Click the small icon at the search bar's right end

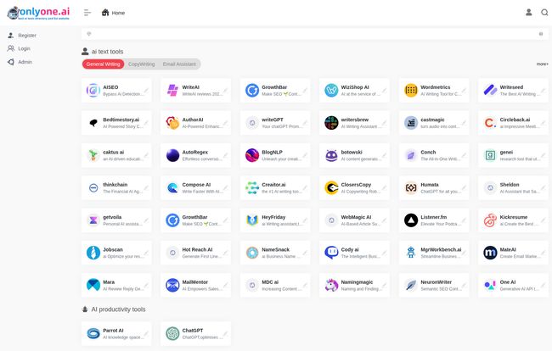(541, 34)
